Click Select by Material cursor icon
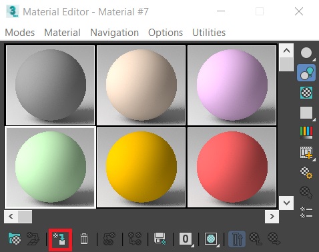Viewport: 319px width, 252px height. tap(306, 192)
